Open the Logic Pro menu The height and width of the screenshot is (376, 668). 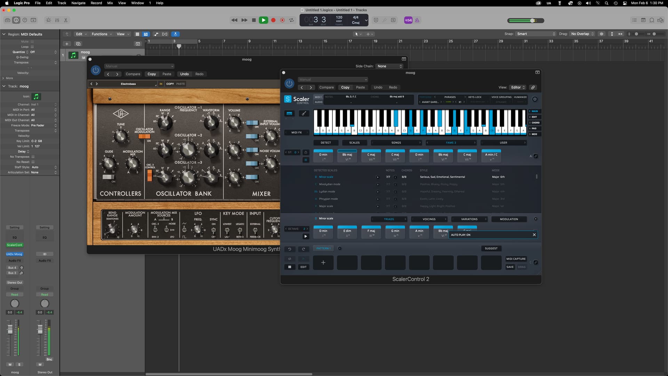[22, 3]
